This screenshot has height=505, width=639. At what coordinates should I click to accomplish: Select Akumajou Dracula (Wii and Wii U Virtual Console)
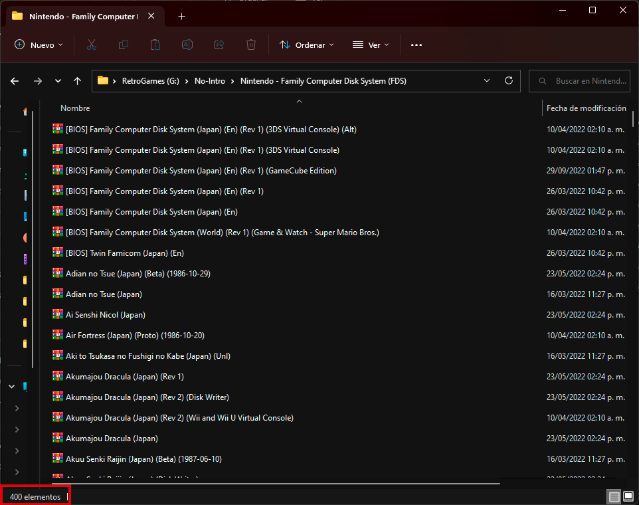tap(180, 418)
